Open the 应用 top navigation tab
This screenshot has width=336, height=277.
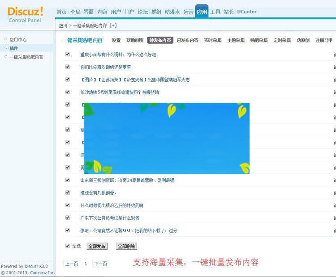click(x=202, y=12)
